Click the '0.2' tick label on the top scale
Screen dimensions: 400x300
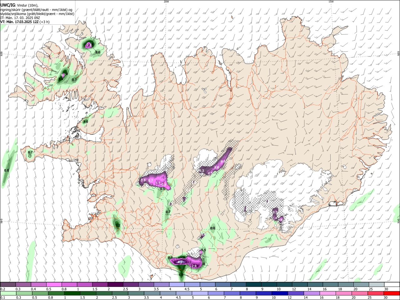(2, 289)
